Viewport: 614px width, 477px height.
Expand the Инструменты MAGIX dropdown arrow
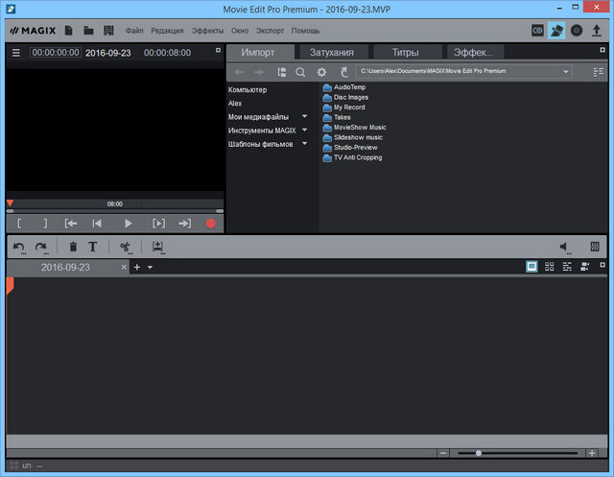click(305, 130)
